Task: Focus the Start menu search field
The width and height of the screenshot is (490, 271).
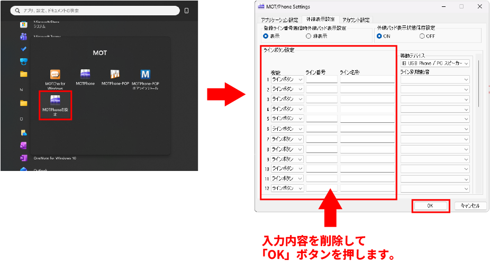Action: click(95, 11)
